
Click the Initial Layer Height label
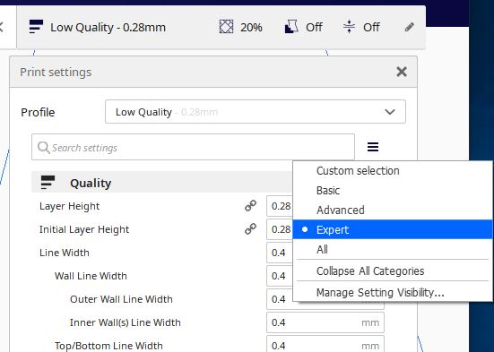tap(84, 229)
